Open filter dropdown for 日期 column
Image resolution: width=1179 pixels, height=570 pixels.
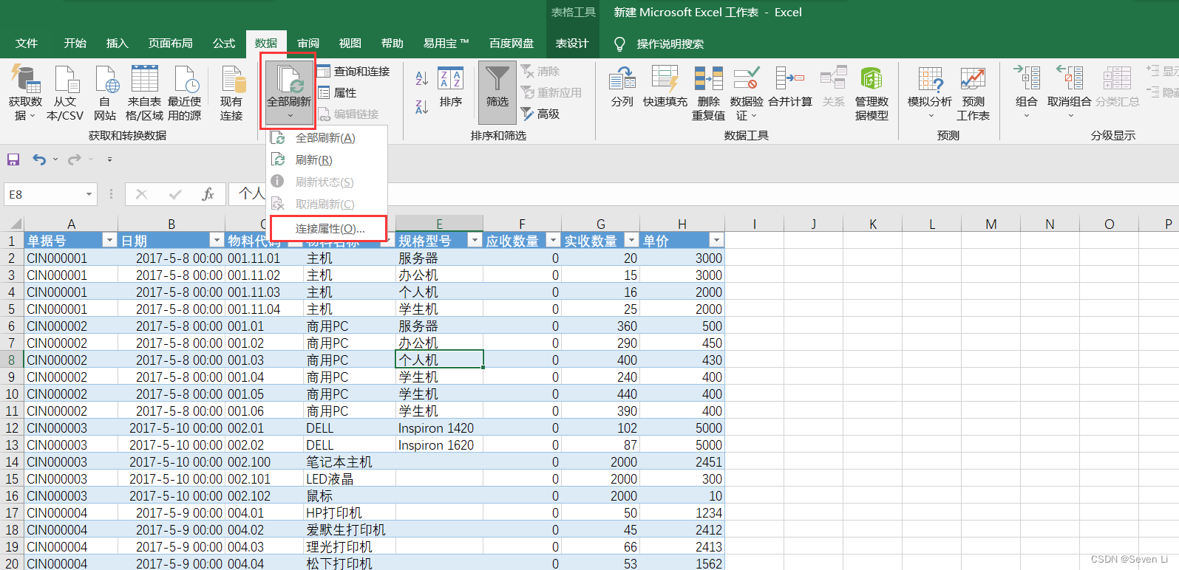pos(217,240)
